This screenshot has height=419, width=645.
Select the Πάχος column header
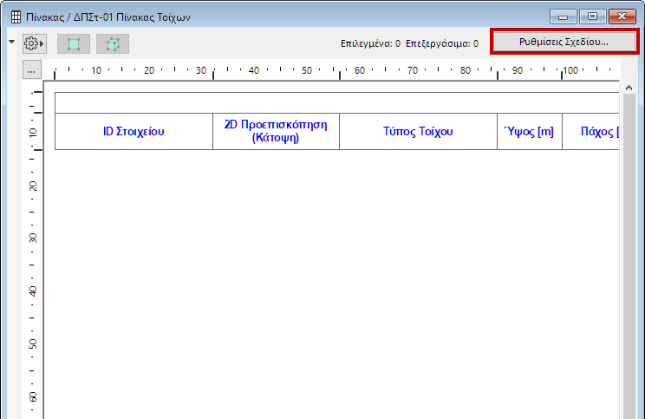[x=590, y=131]
